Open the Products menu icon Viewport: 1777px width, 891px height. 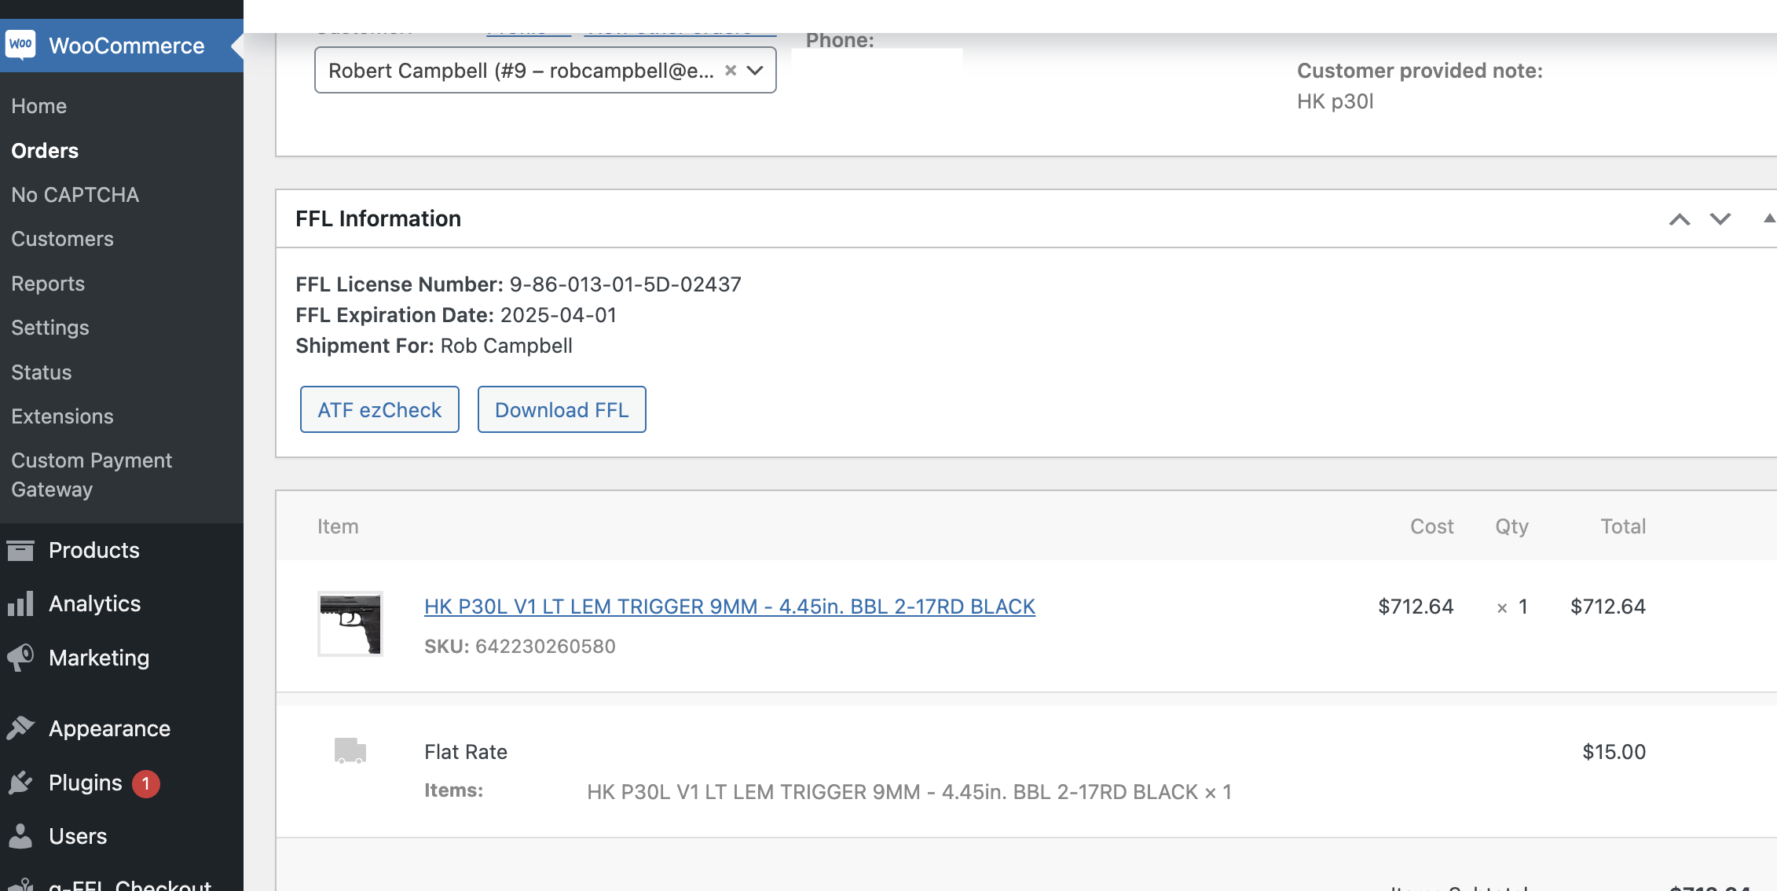coord(20,550)
